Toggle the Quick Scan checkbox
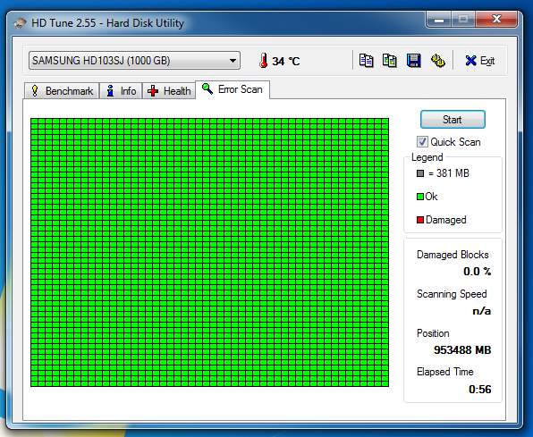 click(x=422, y=142)
